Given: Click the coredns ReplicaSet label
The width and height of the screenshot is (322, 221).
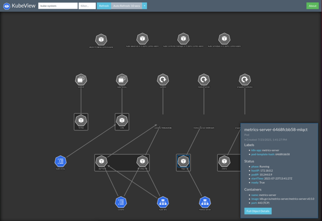Looking at the screenshot, I should pos(163,128).
